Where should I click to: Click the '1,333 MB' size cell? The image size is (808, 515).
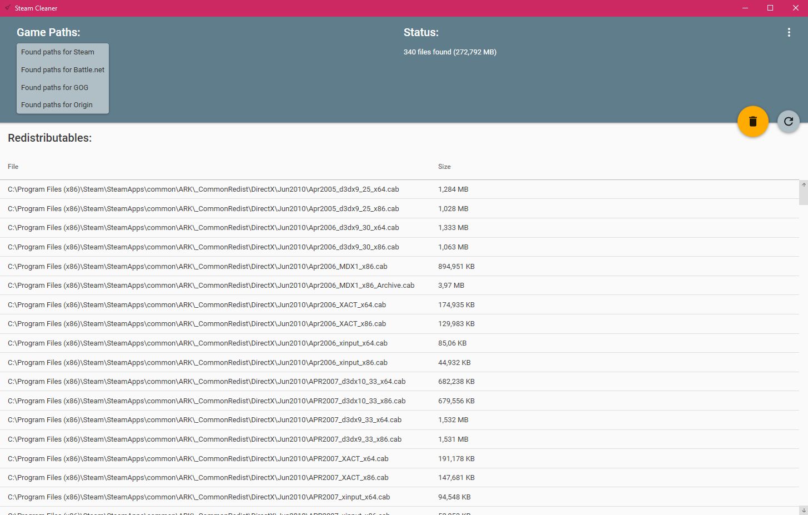(x=453, y=228)
